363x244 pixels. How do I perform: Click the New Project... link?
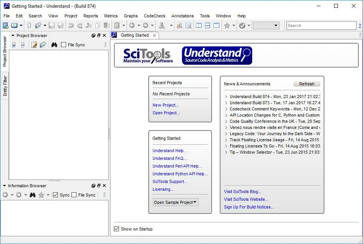[166, 105]
